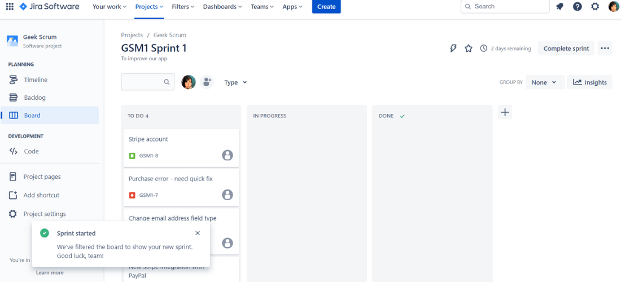Click the board search input box
Viewport: 621px width, 282px height.
click(x=148, y=82)
